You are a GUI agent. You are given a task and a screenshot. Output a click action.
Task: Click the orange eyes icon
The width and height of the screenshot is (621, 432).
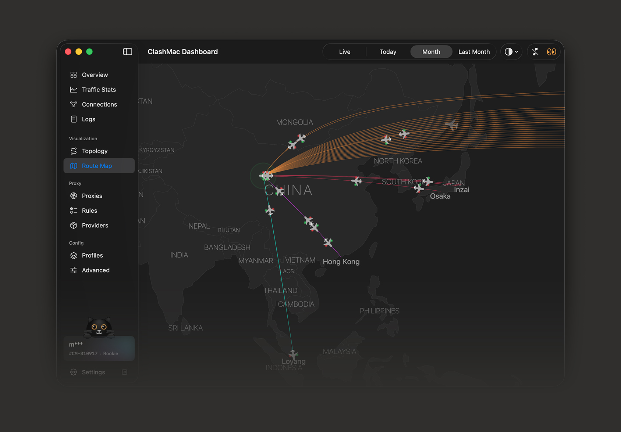point(551,52)
